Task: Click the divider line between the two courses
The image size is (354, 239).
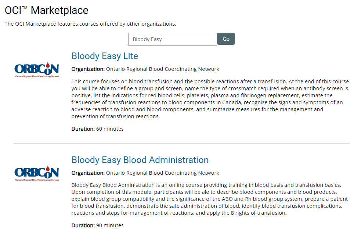Action: tap(181, 143)
